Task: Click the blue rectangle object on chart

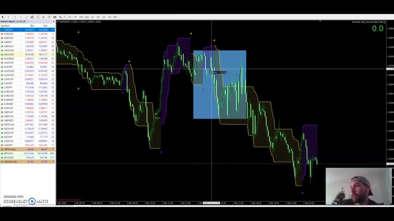Action: (219, 84)
